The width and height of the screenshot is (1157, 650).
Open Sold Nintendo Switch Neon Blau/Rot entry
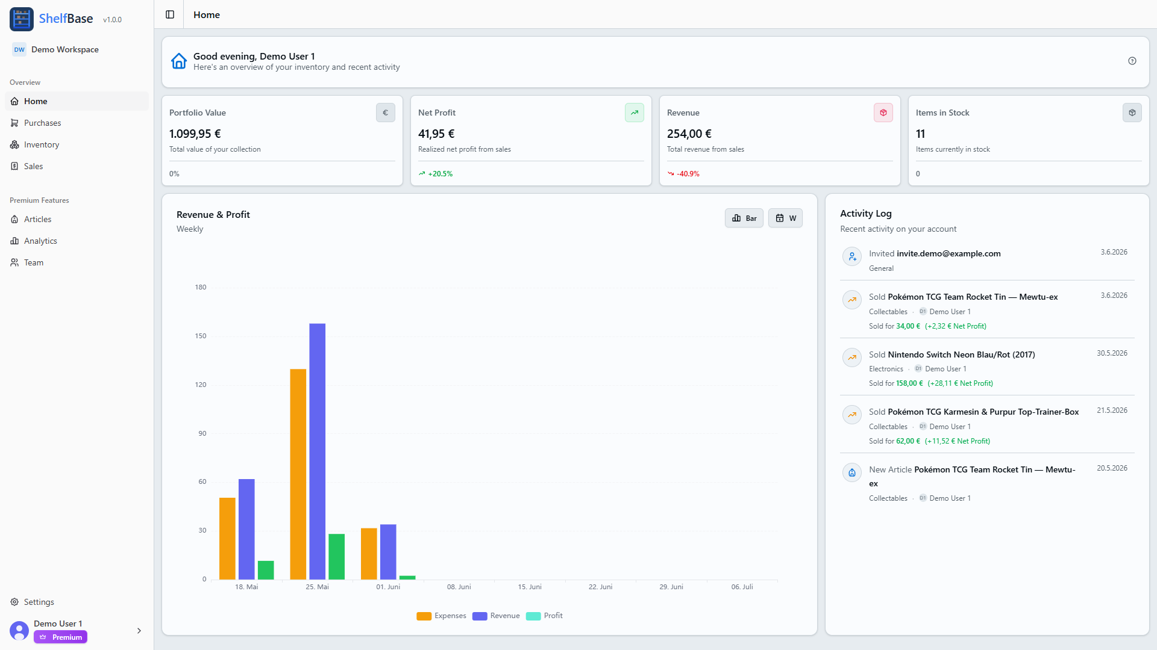click(987, 368)
